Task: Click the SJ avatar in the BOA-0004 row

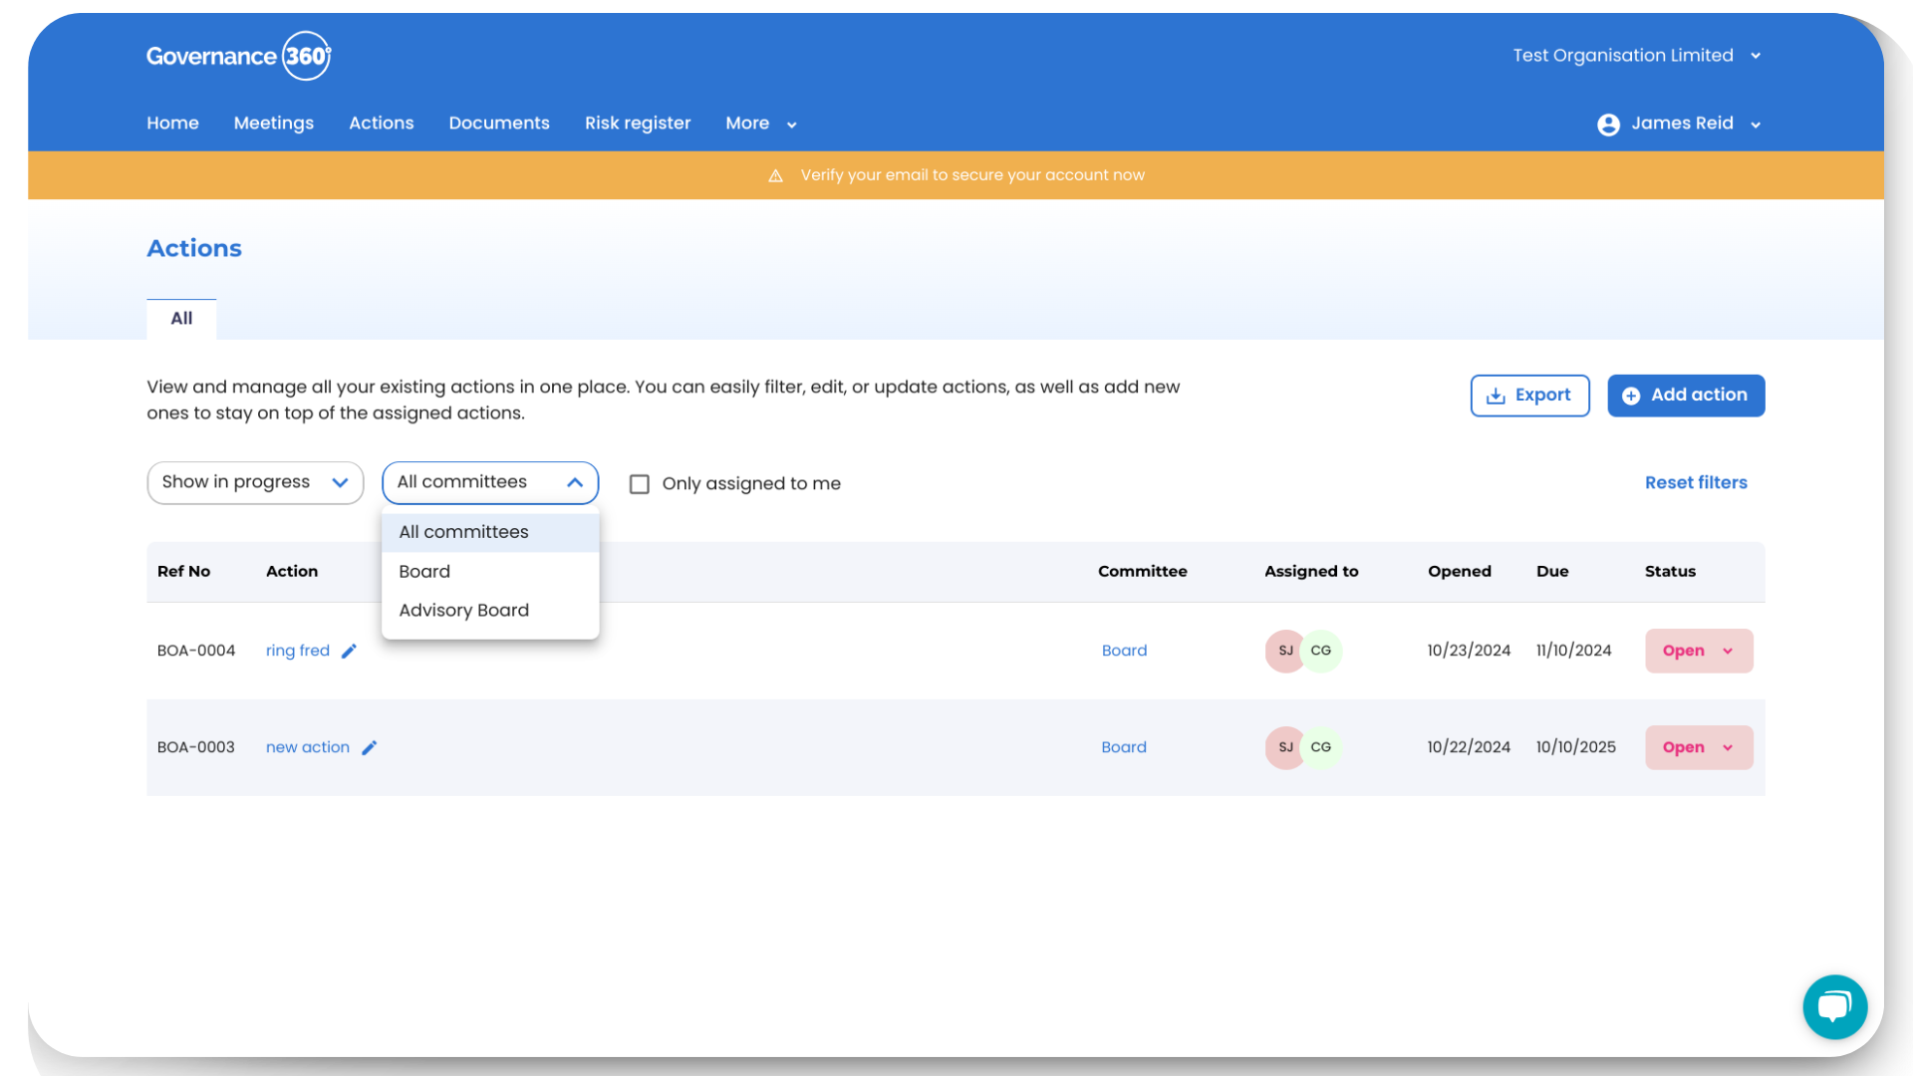Action: [1285, 651]
